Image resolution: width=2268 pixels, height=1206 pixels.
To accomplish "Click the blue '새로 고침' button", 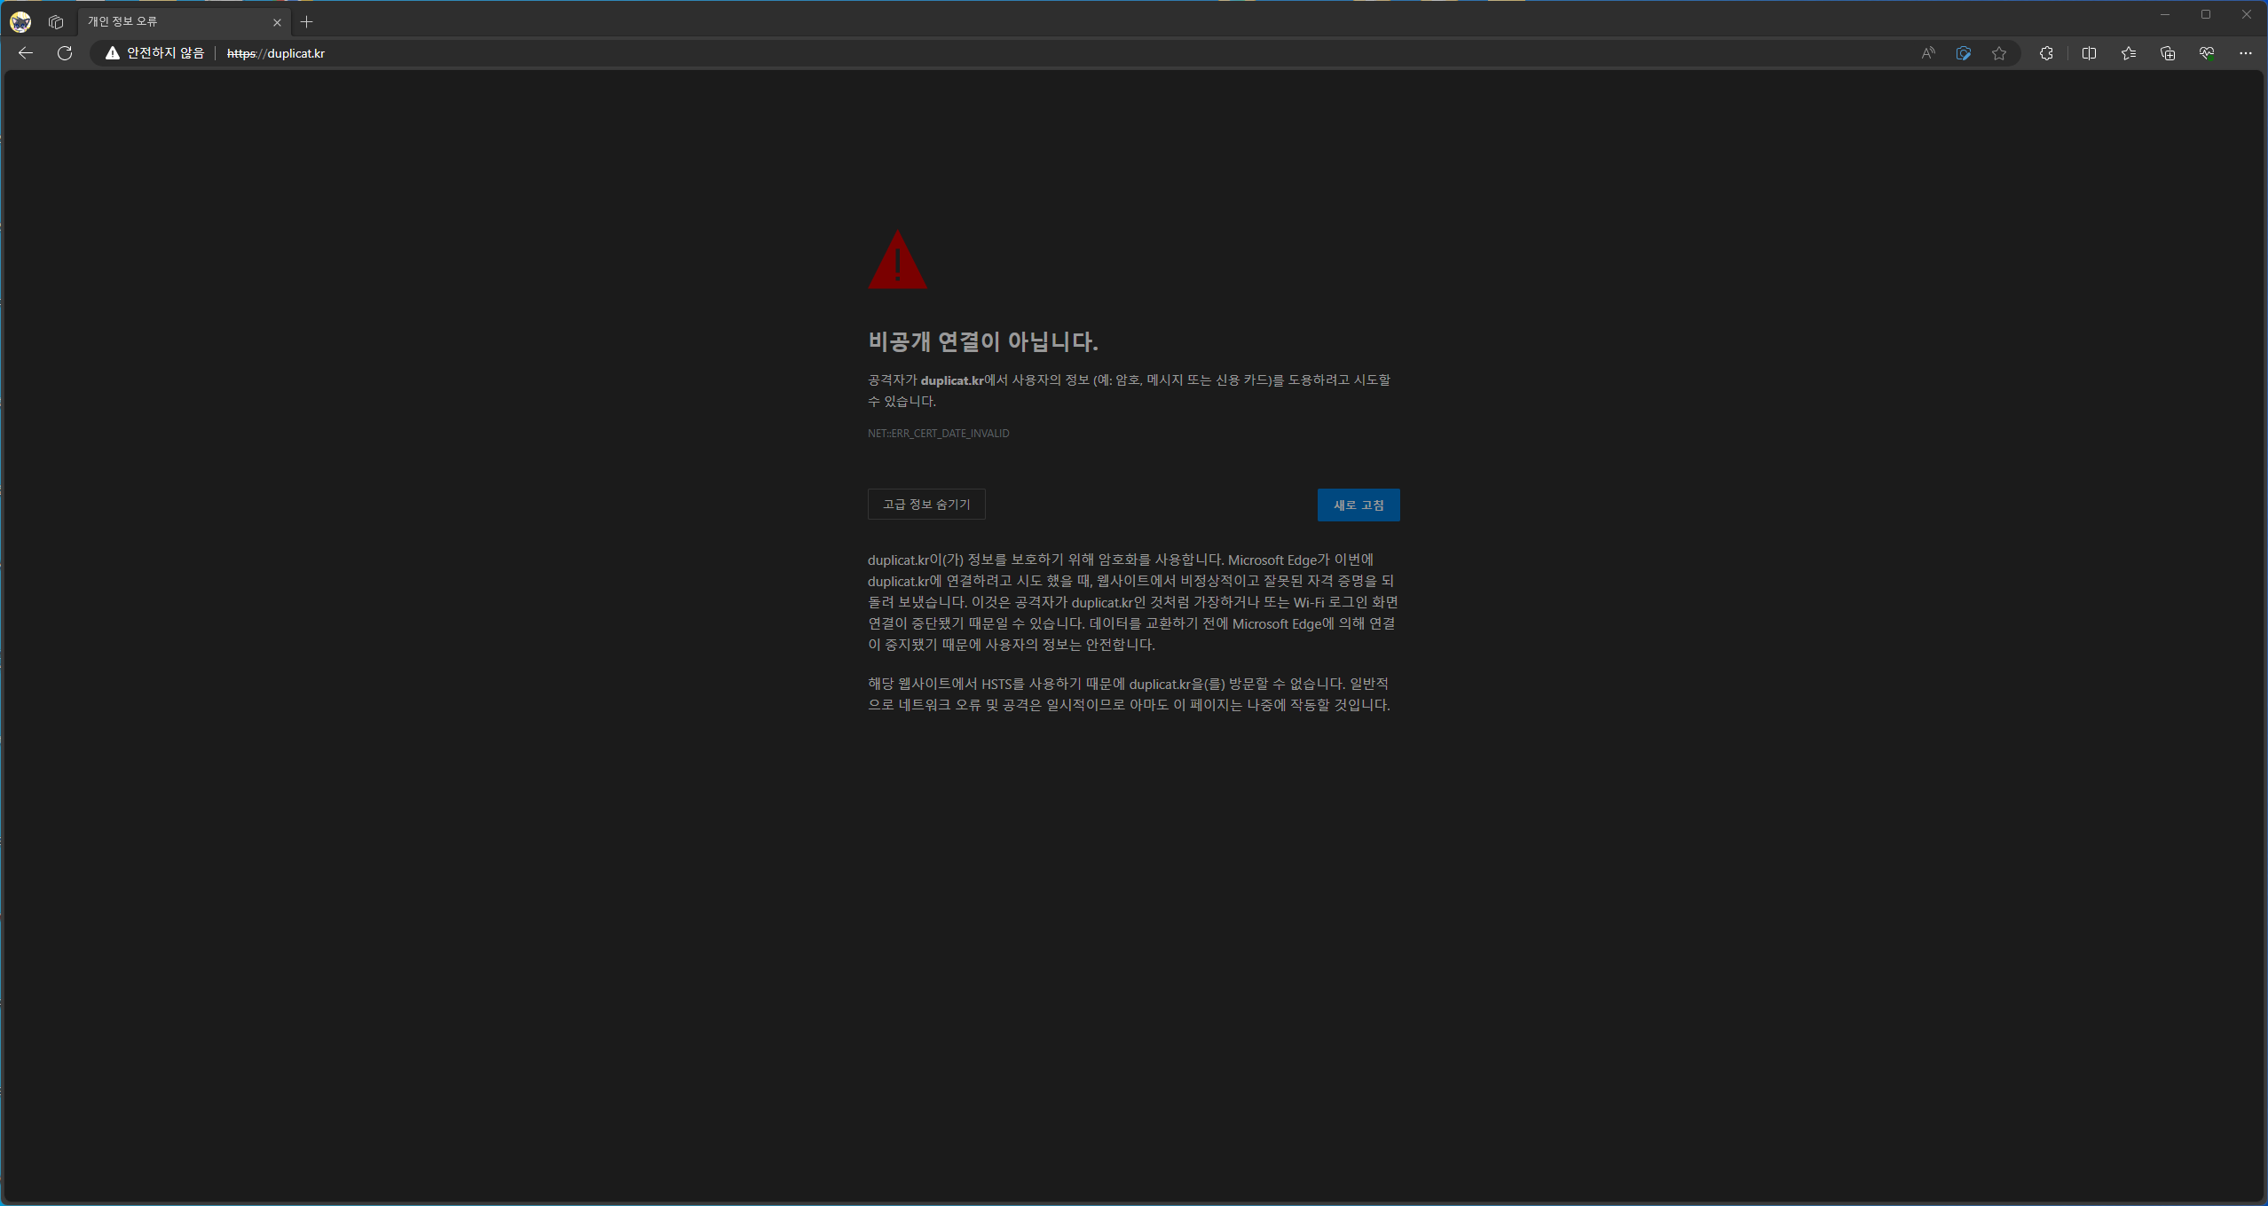I will (x=1358, y=505).
